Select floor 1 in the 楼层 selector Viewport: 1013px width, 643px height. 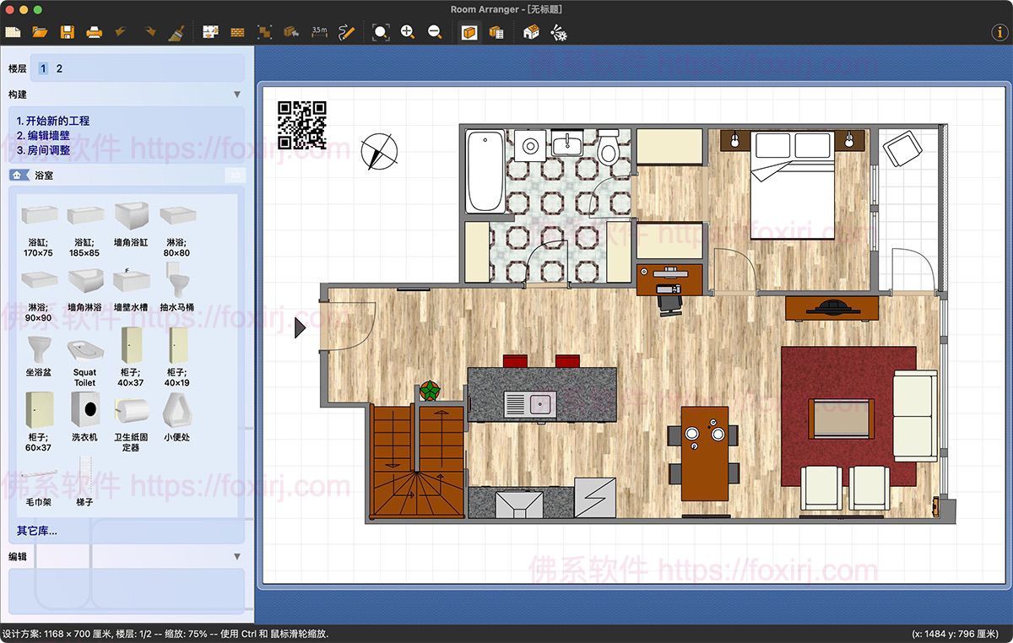tap(42, 68)
